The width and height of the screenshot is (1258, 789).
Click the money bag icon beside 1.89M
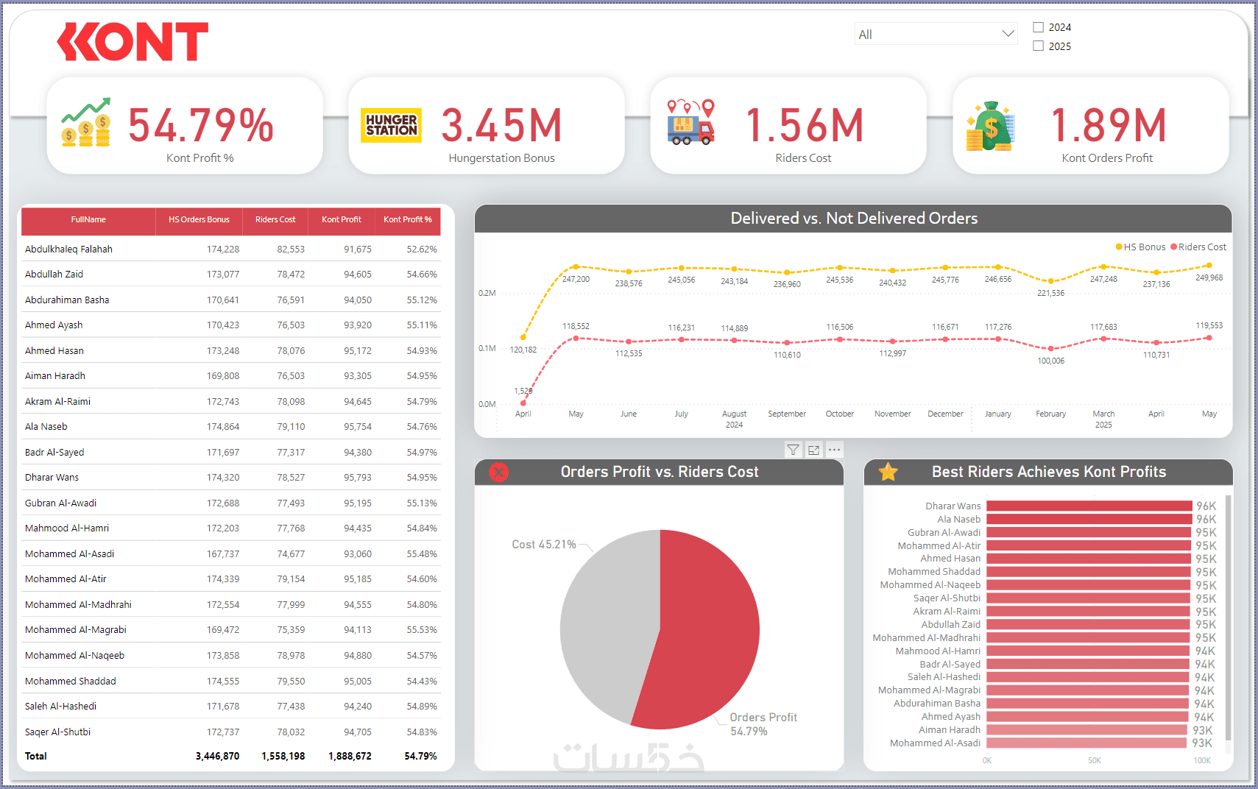point(991,126)
